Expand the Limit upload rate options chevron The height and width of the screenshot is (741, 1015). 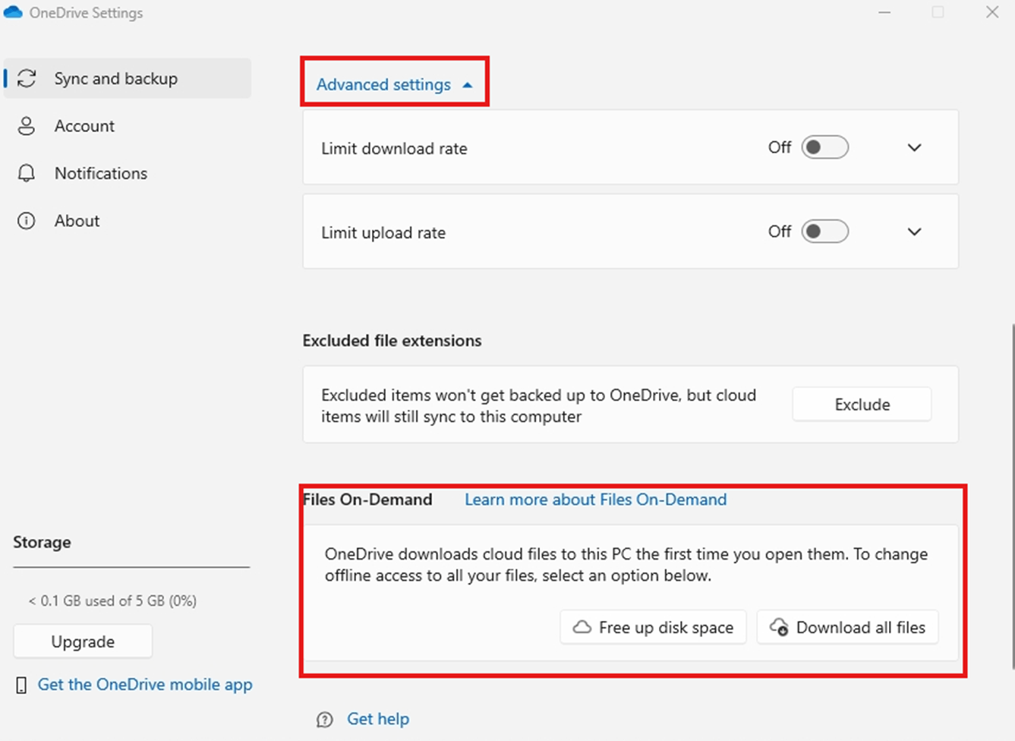click(x=915, y=232)
